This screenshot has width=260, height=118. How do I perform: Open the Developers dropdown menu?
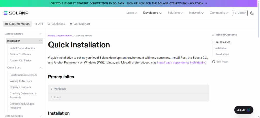[x=152, y=13]
